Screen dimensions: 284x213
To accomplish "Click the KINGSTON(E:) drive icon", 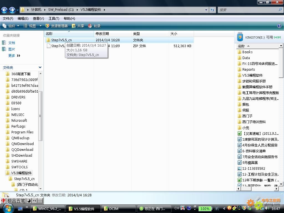I will coord(240,37).
